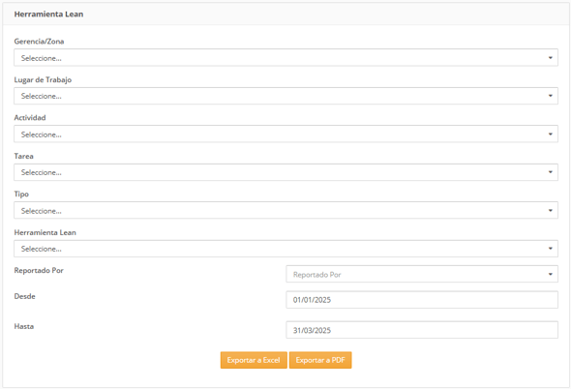This screenshot has width=571, height=389.
Task: Click the Hasta date field
Action: tap(422, 330)
